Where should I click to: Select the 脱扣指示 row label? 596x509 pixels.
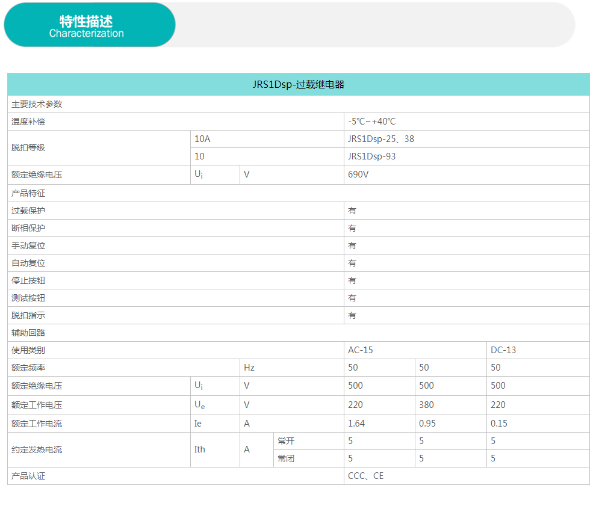[28, 316]
